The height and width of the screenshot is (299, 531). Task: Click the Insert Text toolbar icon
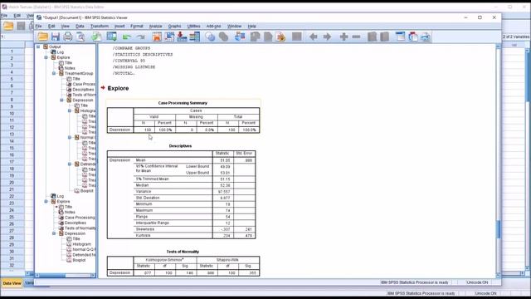click(426, 37)
